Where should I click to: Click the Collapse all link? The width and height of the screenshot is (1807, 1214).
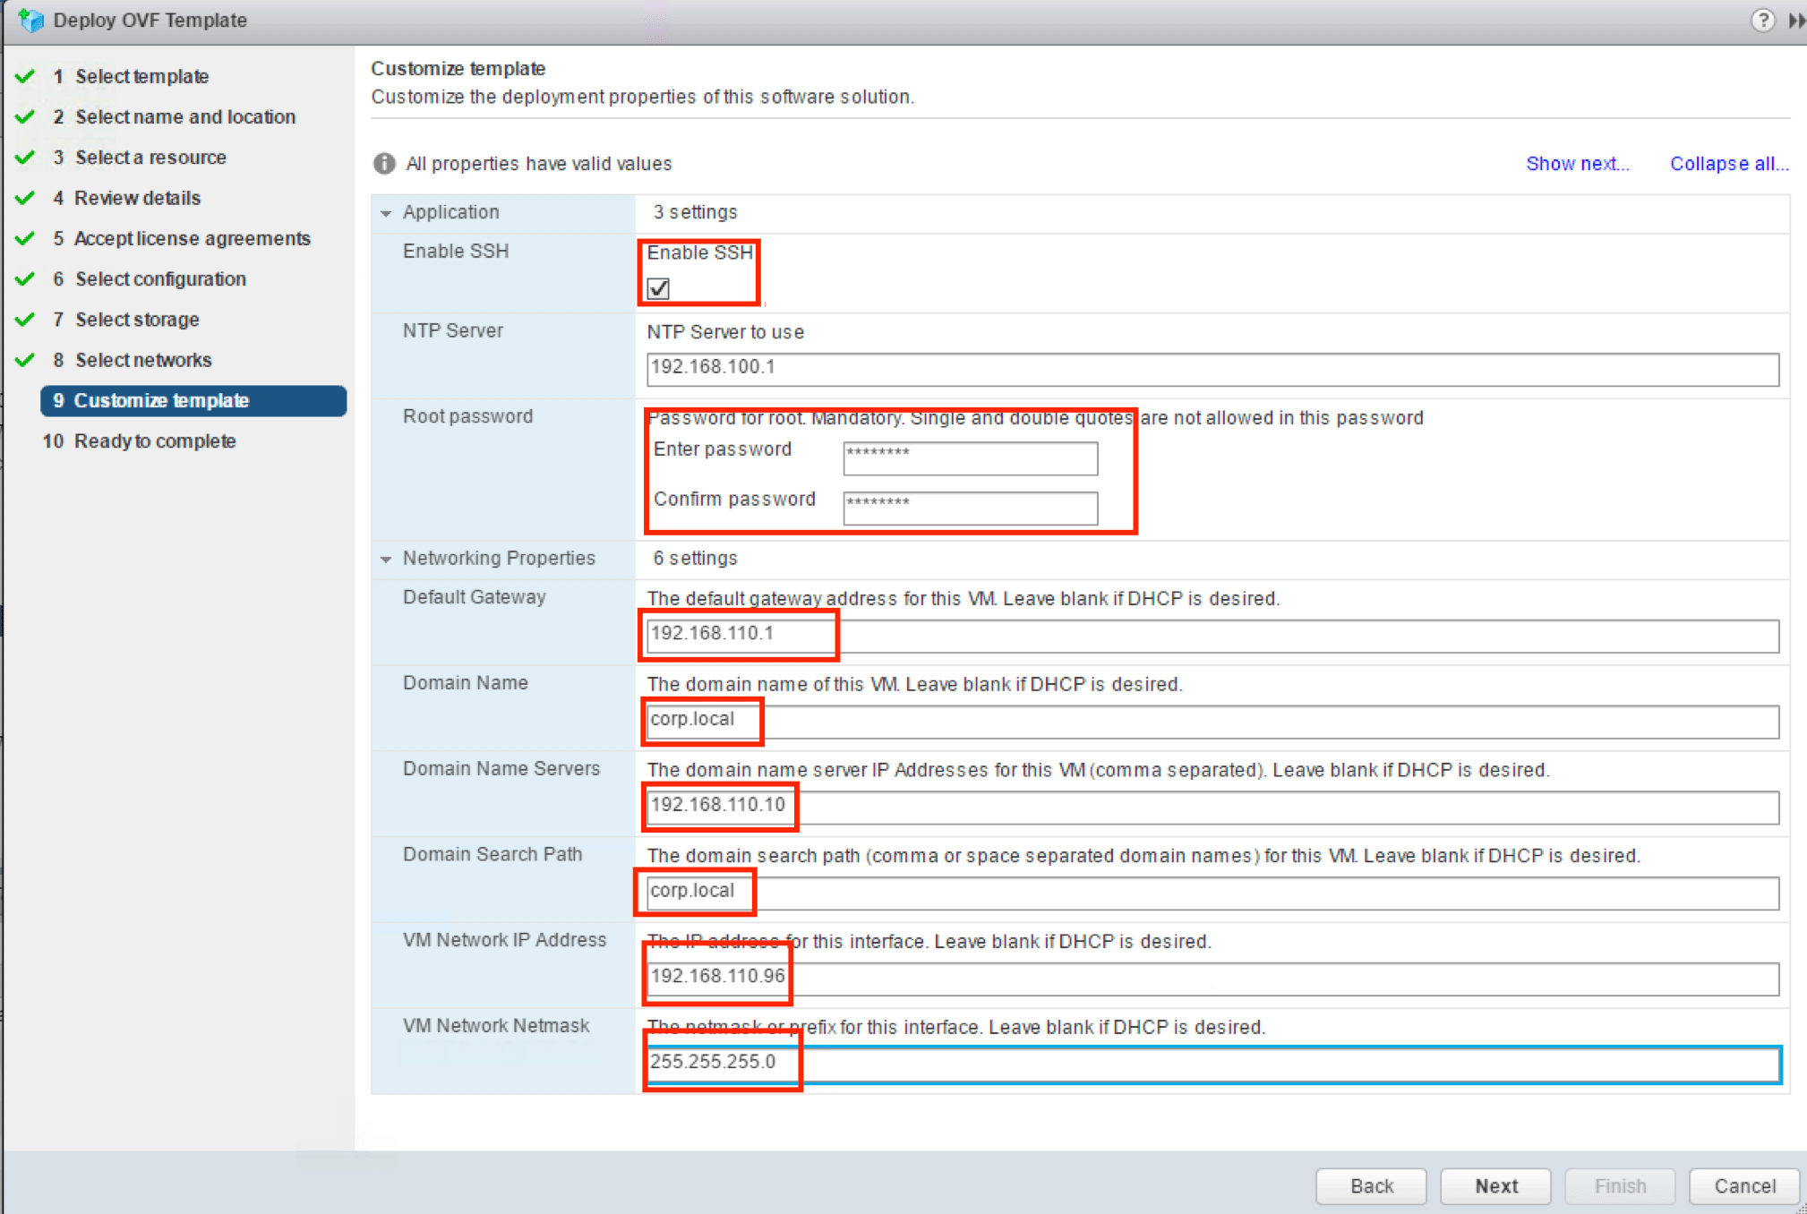(1728, 164)
